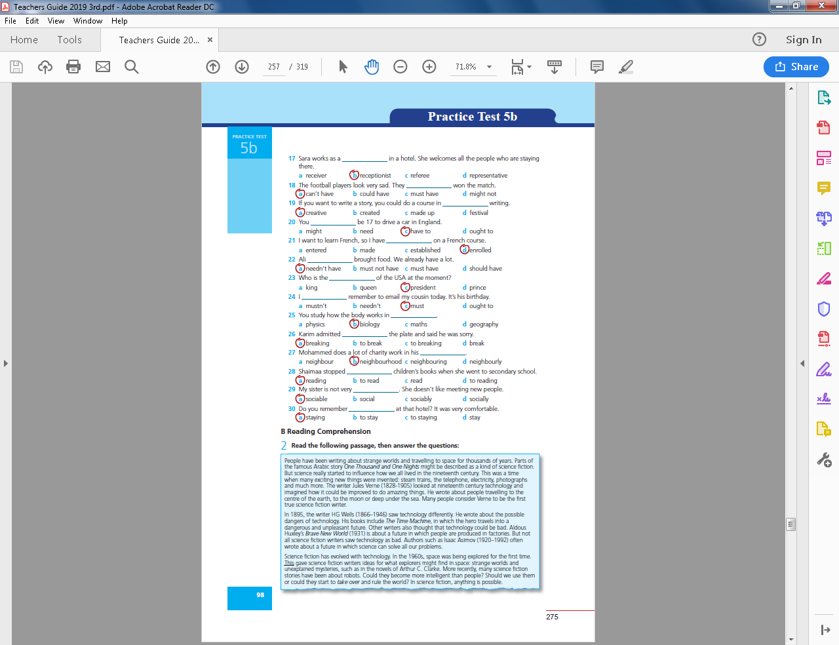Viewport: 839px width, 645px height.
Task: Activate the Selection arrow tool
Action: [x=343, y=67]
